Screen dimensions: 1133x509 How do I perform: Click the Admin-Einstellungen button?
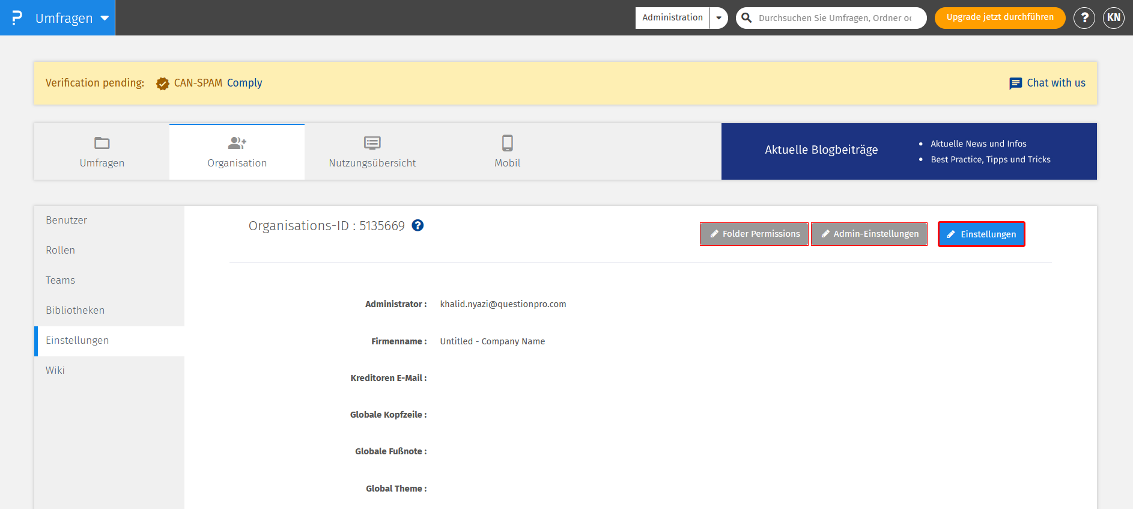[x=869, y=234]
